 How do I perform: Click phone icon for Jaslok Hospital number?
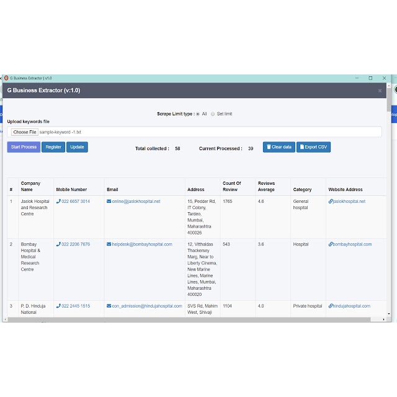click(58, 202)
